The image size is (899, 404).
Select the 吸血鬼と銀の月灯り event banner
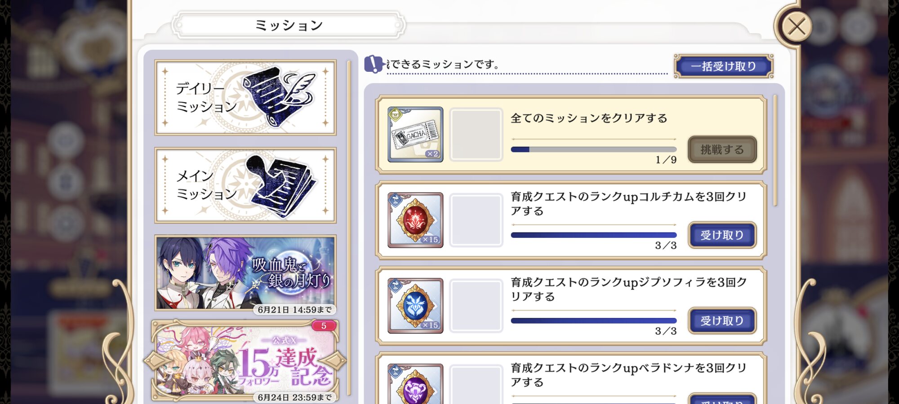[245, 273]
